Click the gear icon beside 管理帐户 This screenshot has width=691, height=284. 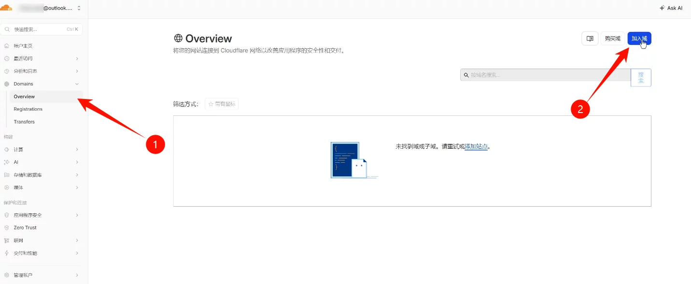7,275
